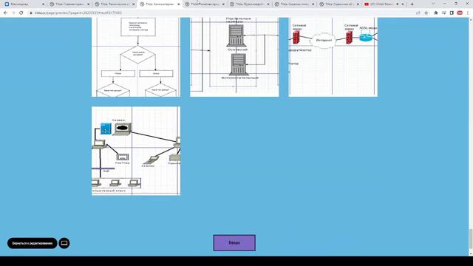
Task: Close the Tilda Сервисы tab
Action: click(313, 4)
